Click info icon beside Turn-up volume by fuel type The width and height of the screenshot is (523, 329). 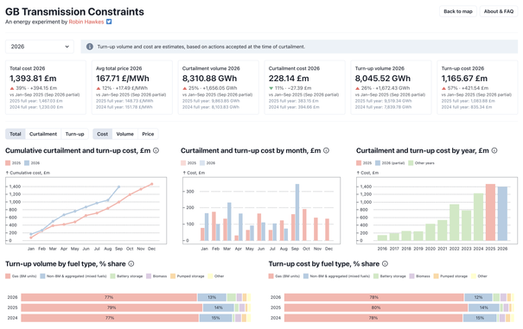point(131,263)
